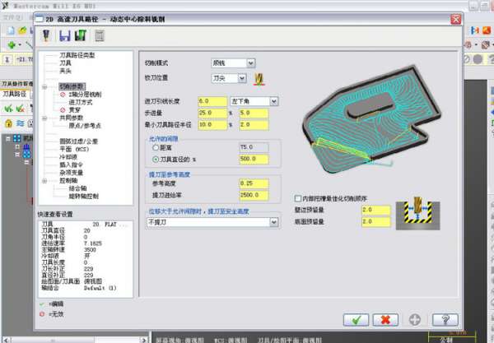Collapse the 共同参数 tree node
The height and width of the screenshot is (343, 494).
tap(44, 118)
